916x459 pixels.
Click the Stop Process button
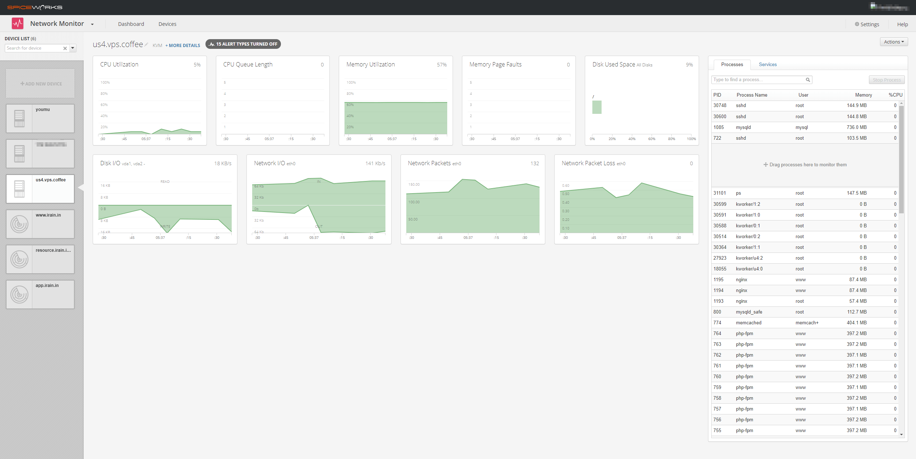pos(887,80)
